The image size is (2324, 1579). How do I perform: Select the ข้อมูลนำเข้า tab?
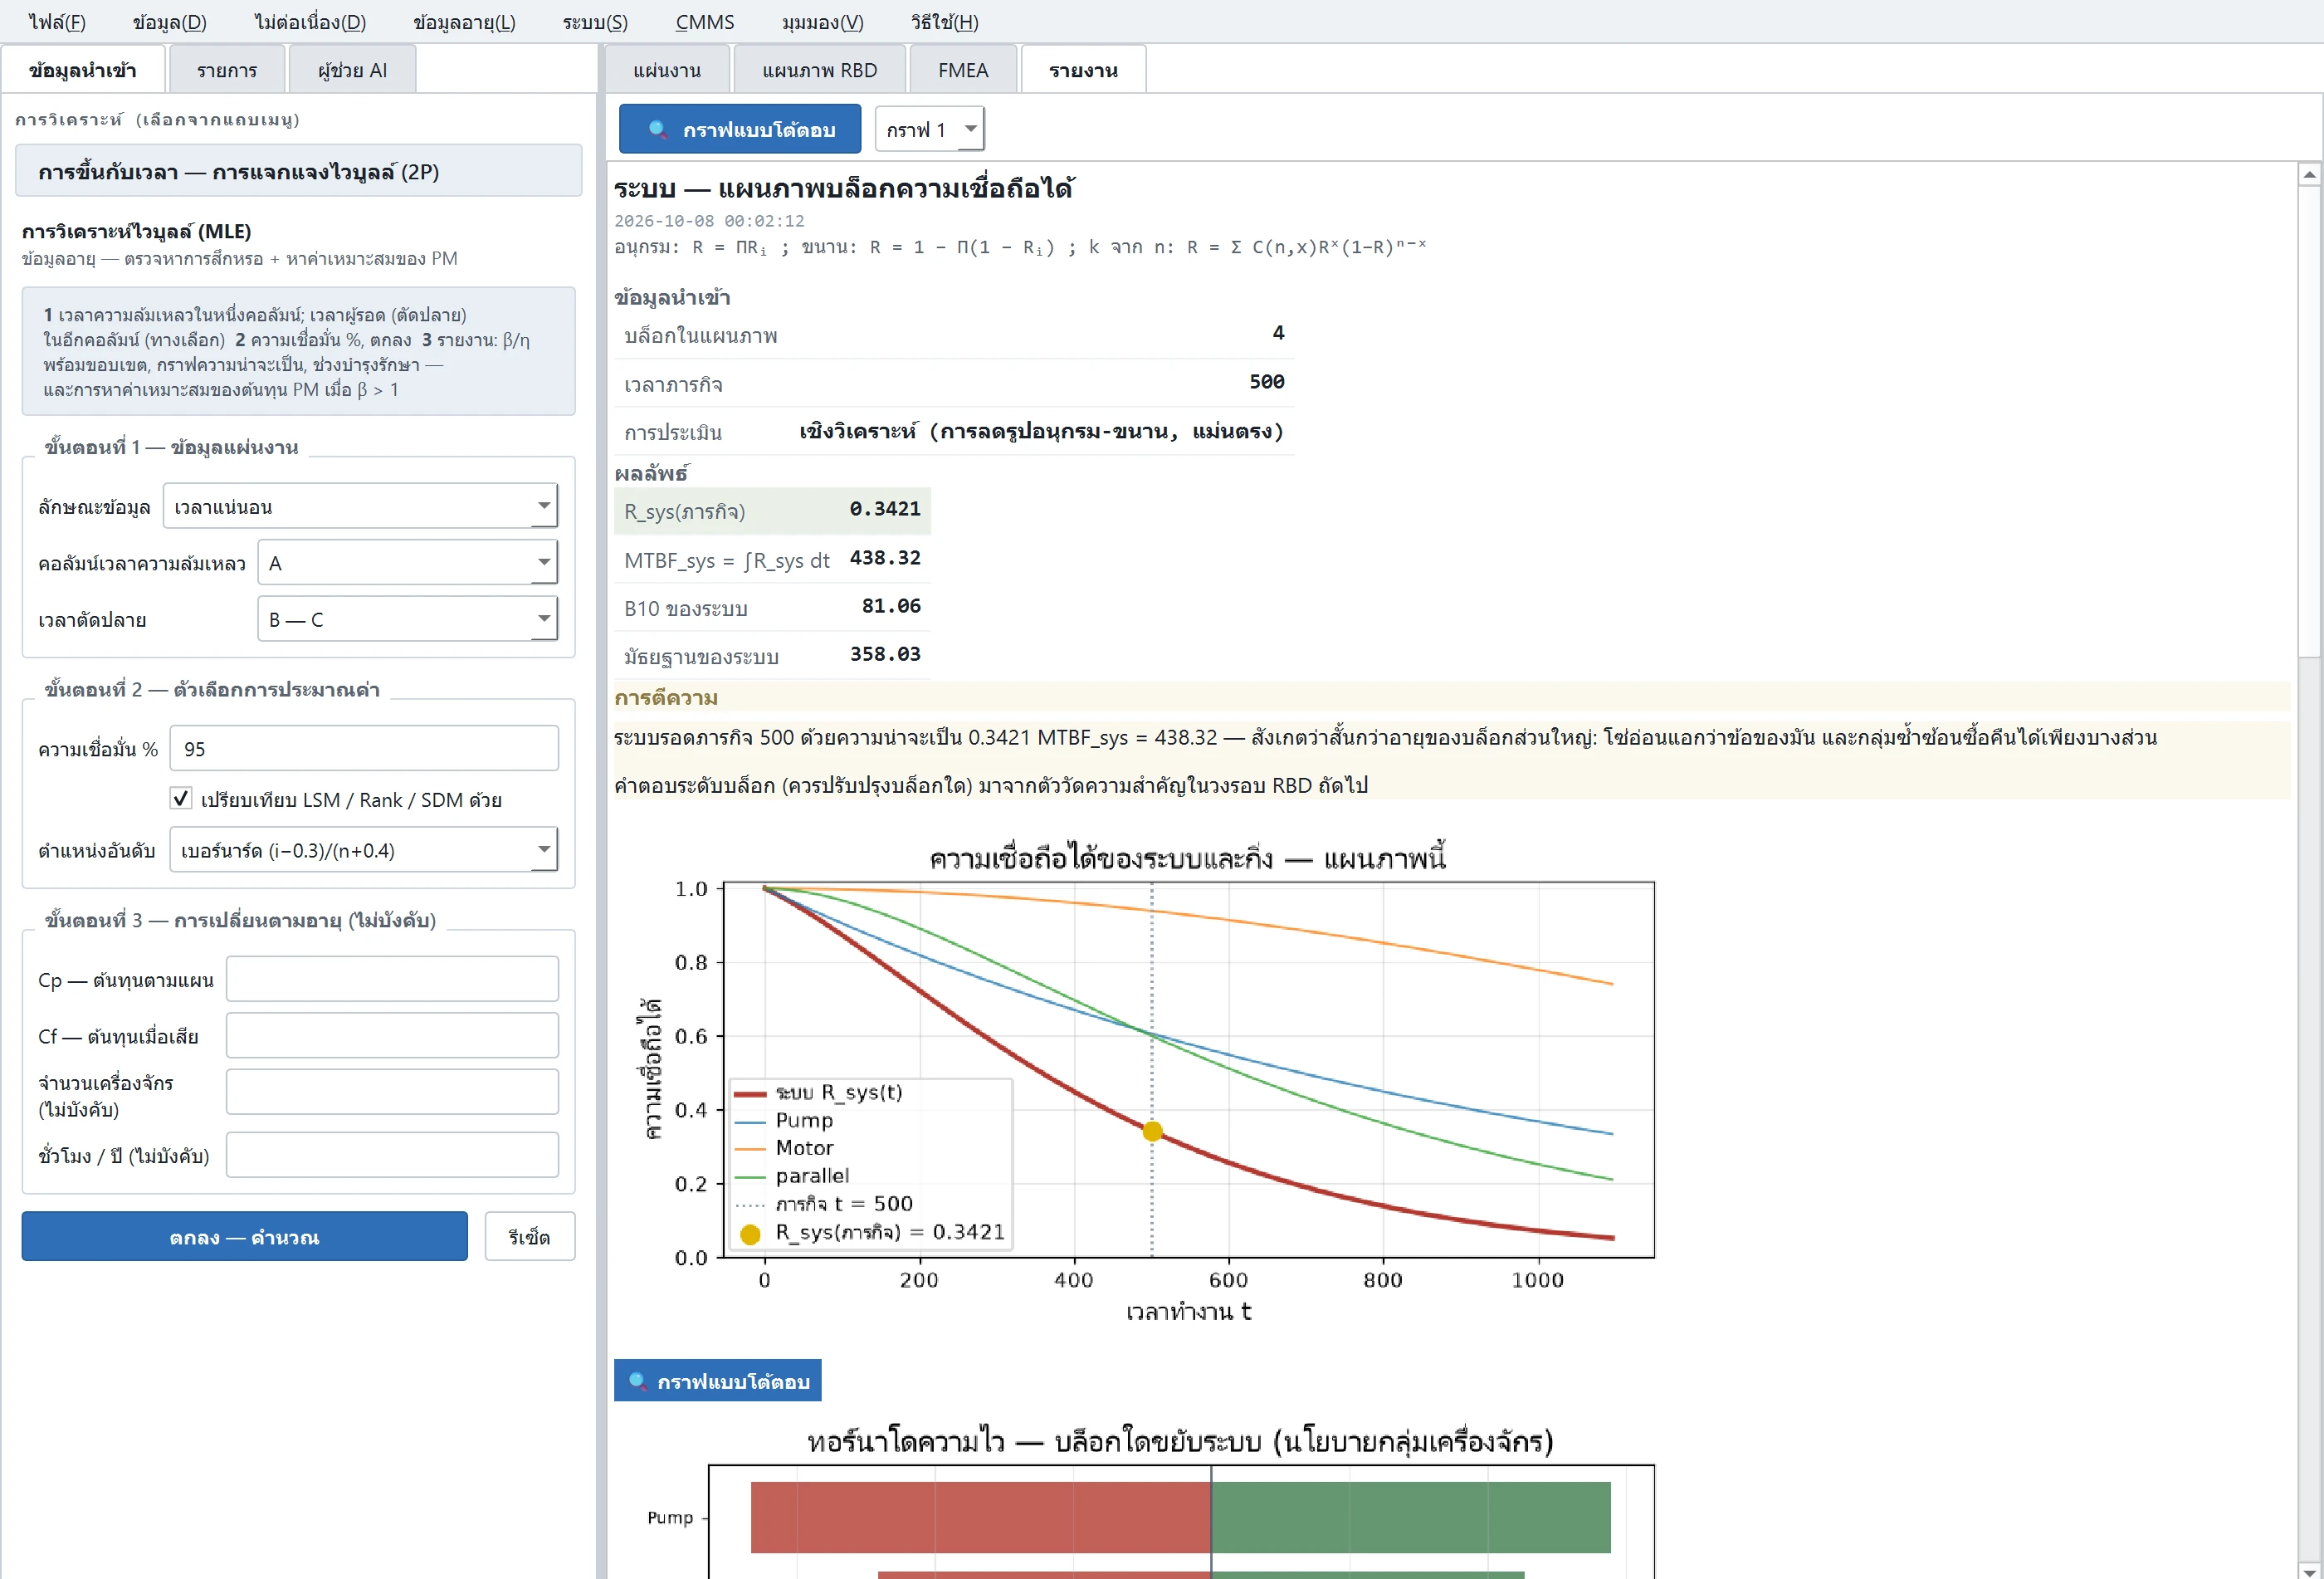[x=83, y=70]
